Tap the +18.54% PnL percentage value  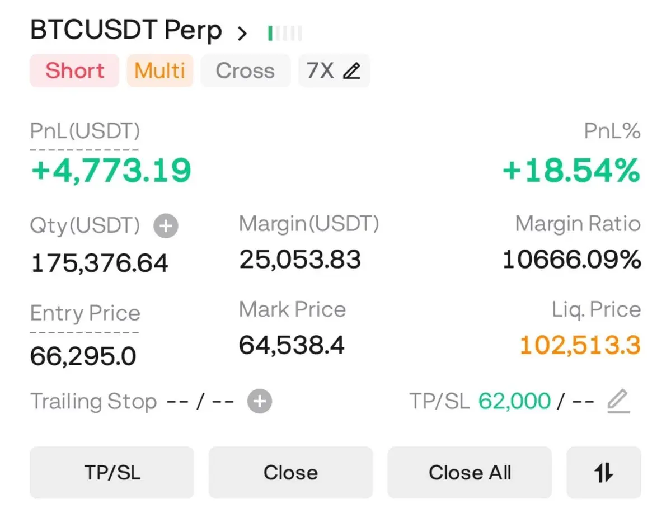(x=571, y=171)
